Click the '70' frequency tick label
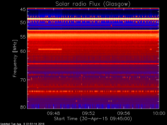 pyautogui.click(x=23, y=80)
